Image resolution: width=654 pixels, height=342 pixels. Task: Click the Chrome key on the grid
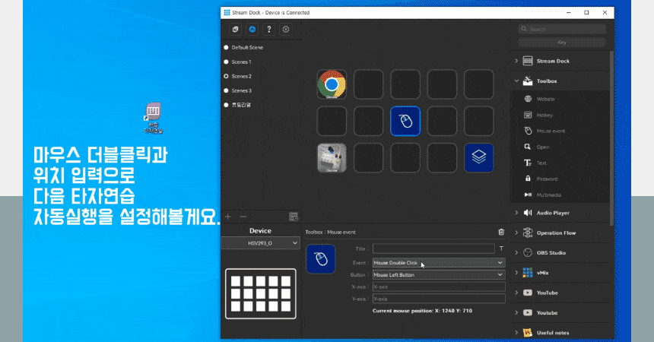pyautogui.click(x=332, y=84)
